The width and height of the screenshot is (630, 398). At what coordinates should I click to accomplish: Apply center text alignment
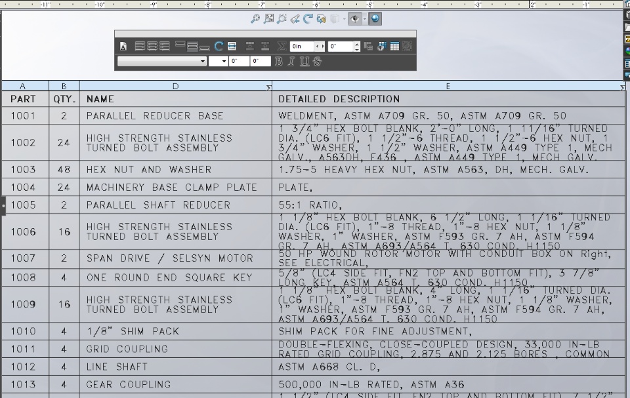point(152,47)
